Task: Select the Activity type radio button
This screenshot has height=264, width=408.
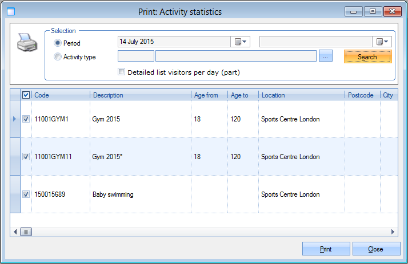Action: coord(57,56)
